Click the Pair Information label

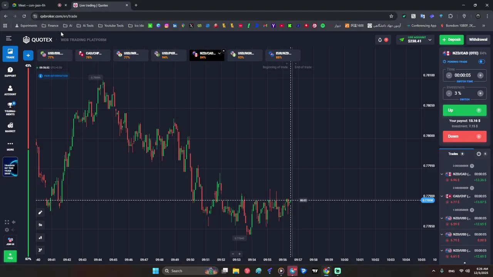(54, 76)
